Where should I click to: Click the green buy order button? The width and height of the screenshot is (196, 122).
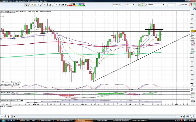tap(194, 5)
